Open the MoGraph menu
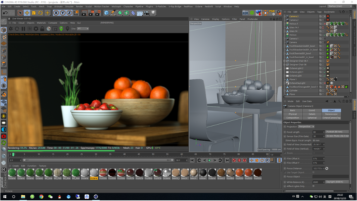Image resolution: width=357 pixels, height=201 pixels. [x=116, y=6]
